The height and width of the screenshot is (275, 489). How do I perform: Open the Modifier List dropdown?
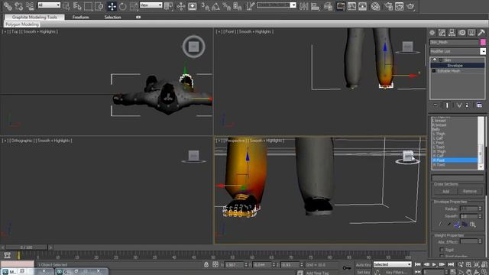[458, 51]
